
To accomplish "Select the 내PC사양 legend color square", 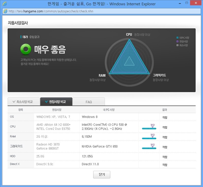I will [x=177, y=38].
